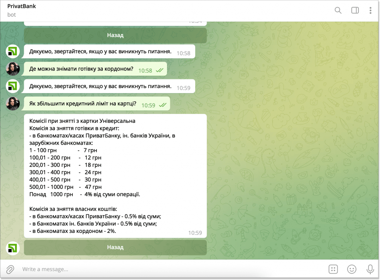This screenshot has height=280, width=380.
Task: Click the Назад button above the 10:58 thank-you message
Action: 115,35
